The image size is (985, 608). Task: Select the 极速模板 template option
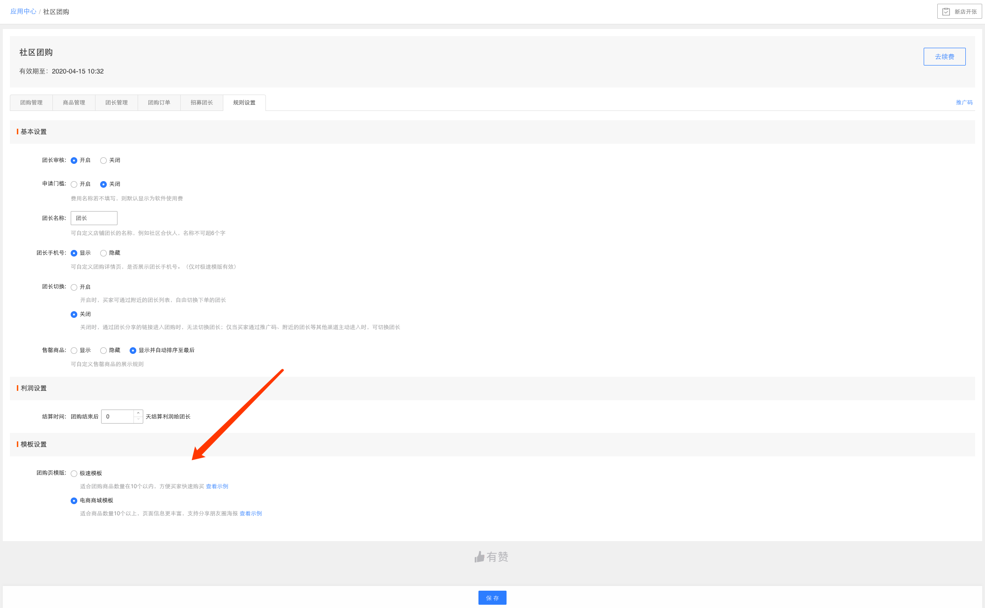tap(74, 474)
